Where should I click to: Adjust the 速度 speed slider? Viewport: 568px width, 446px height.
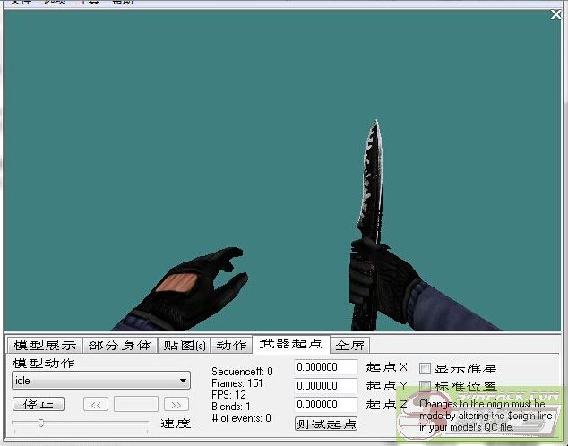41,423
